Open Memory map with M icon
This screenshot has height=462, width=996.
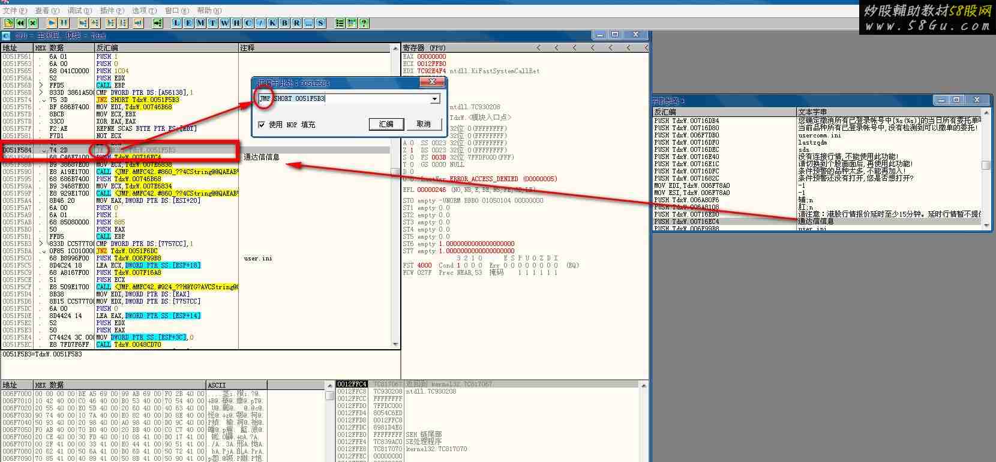coord(201,23)
